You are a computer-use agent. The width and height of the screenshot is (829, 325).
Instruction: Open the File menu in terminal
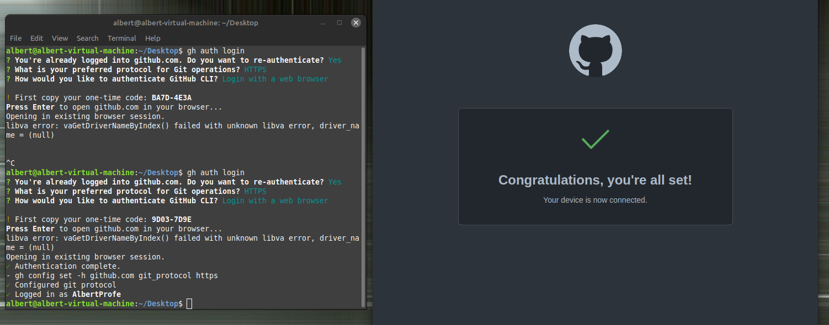[x=15, y=38]
